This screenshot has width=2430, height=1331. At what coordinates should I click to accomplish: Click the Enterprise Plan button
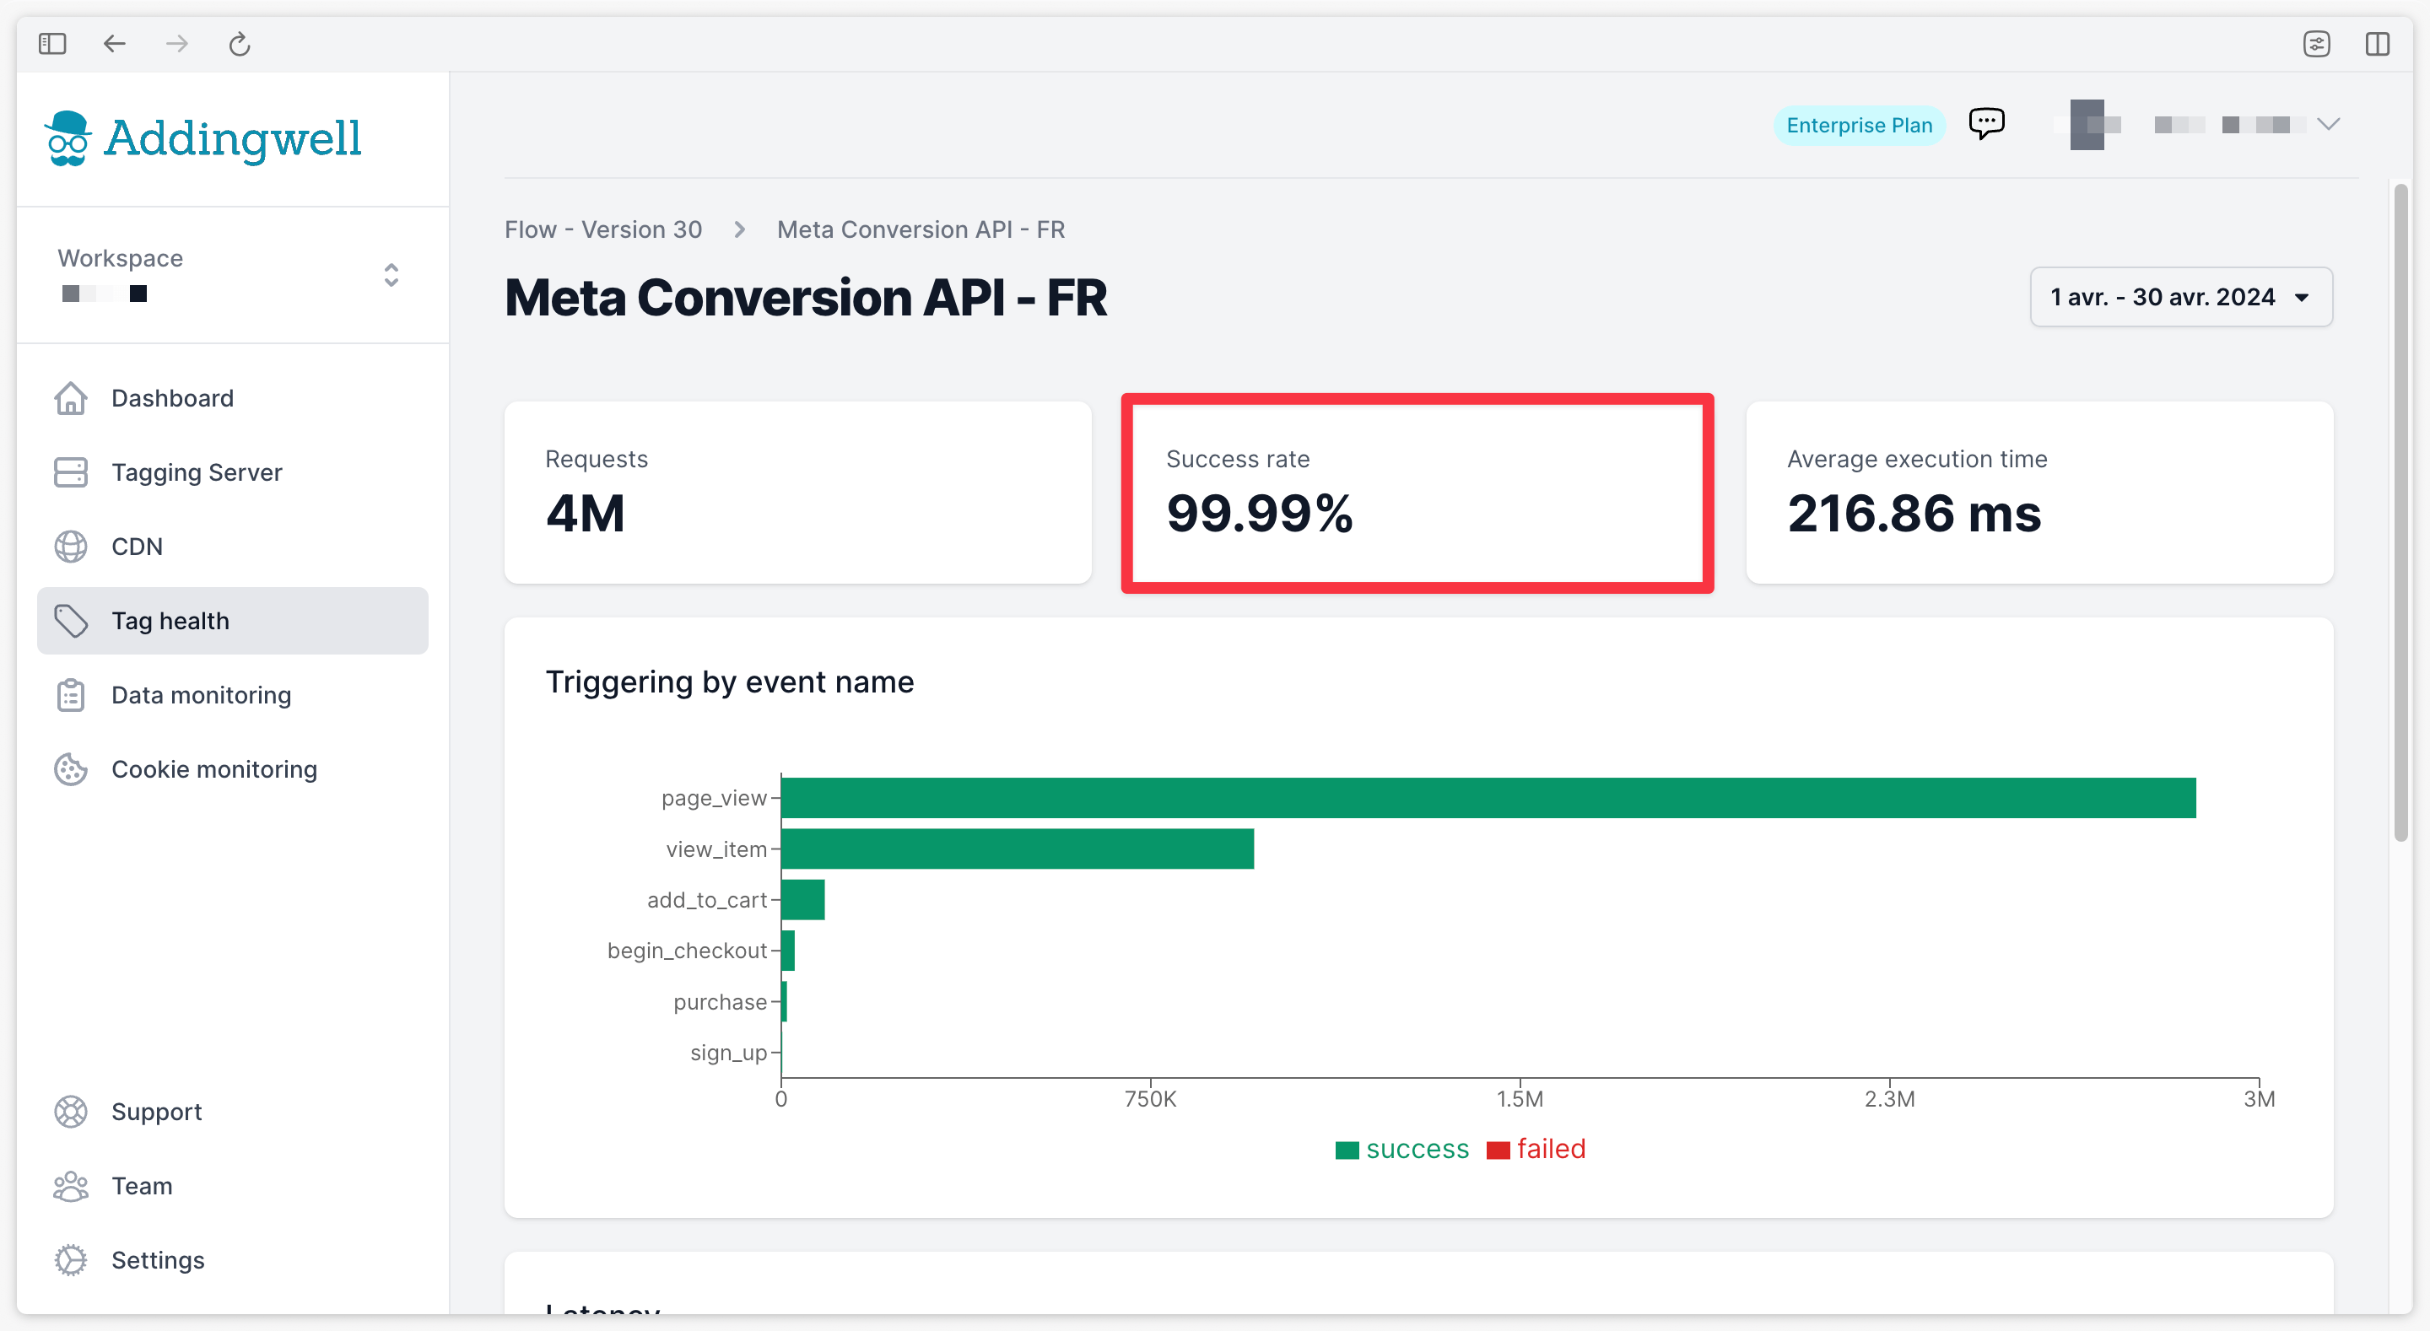(1860, 123)
